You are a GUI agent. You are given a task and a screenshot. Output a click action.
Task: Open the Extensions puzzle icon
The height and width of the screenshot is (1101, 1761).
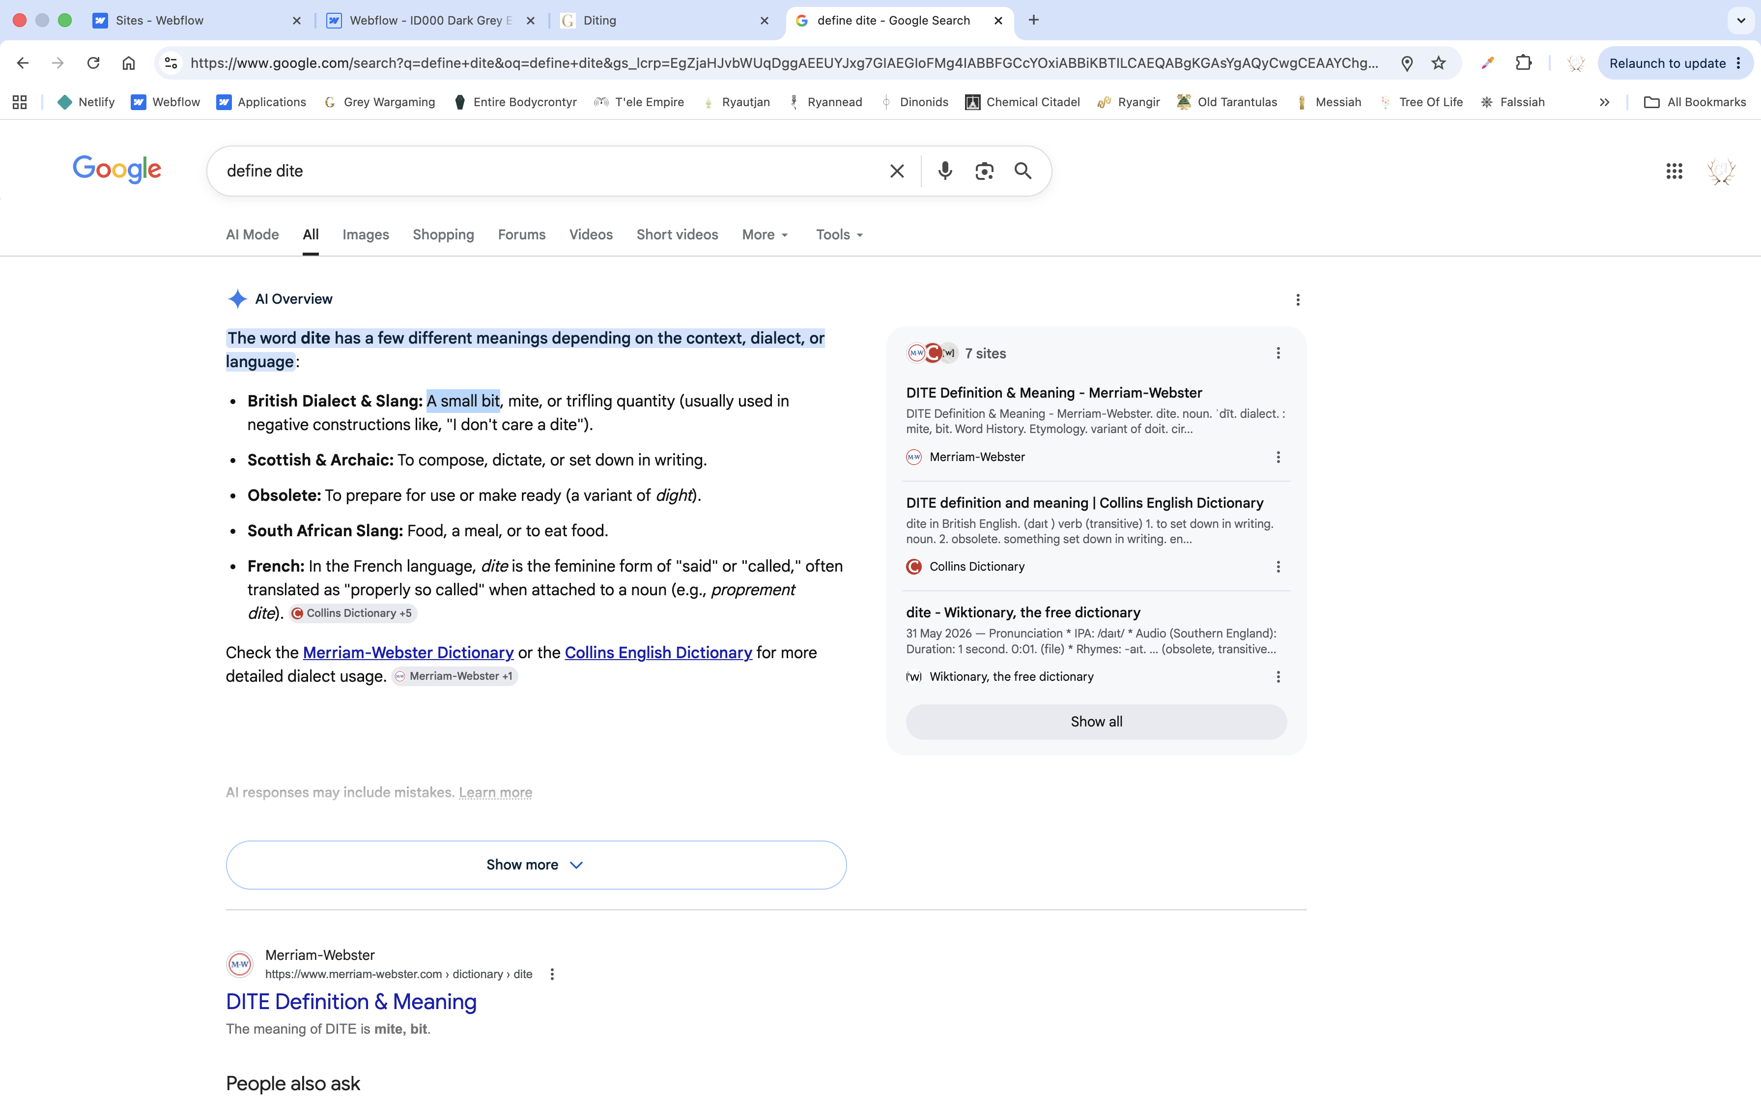pos(1523,63)
